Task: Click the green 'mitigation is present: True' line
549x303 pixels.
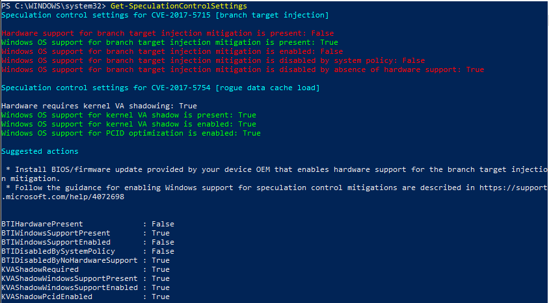Action: (x=165, y=42)
